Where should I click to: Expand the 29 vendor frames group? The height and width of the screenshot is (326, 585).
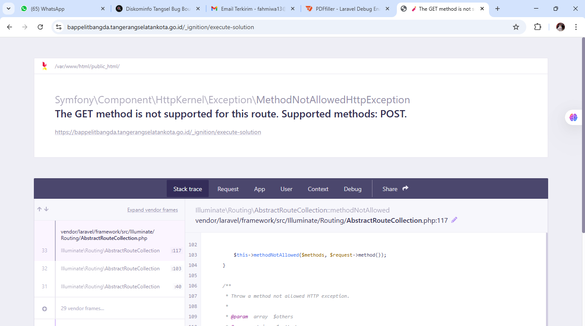point(109,308)
